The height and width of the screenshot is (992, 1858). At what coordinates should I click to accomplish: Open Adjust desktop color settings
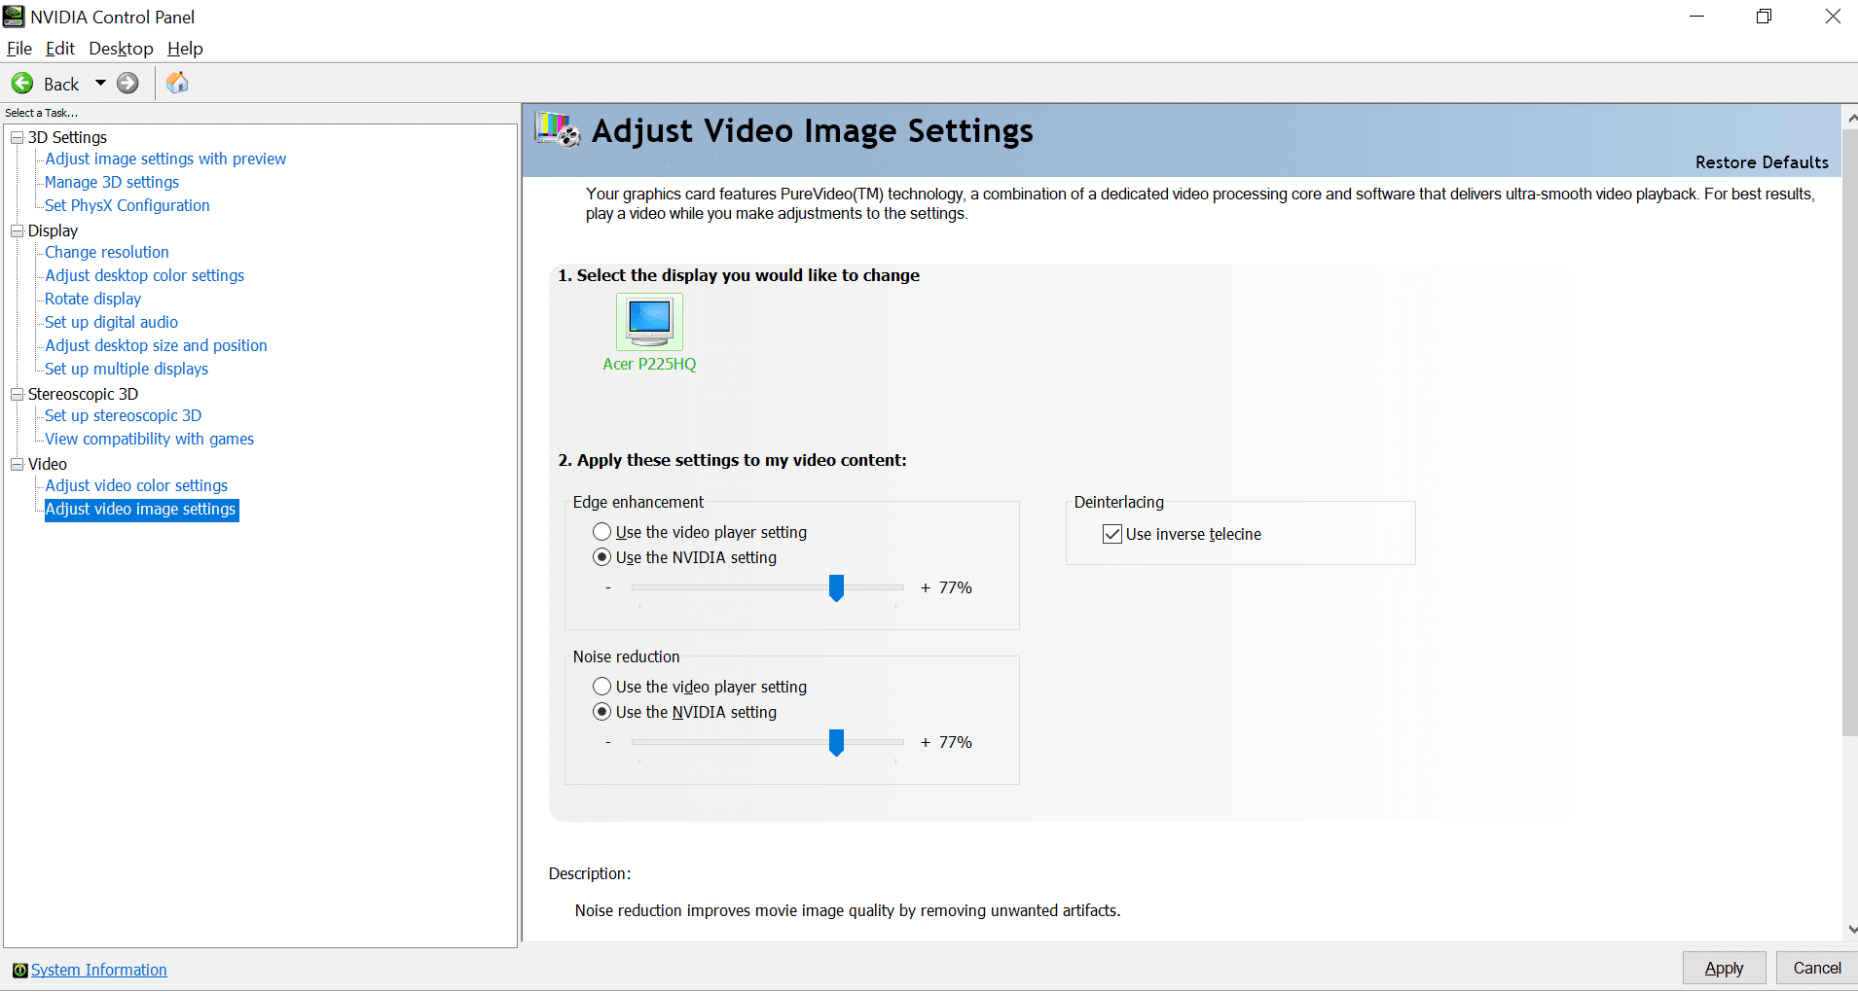pyautogui.click(x=145, y=275)
